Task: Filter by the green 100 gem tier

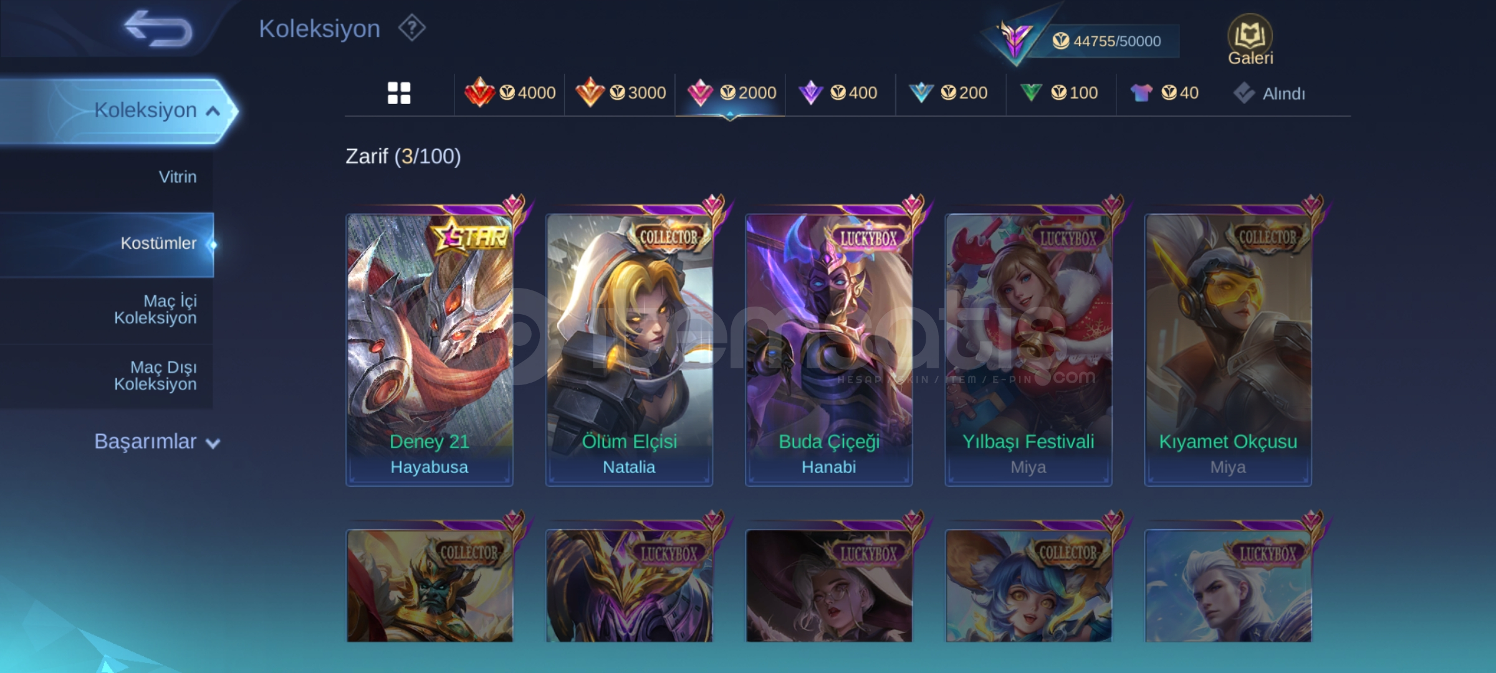Action: 1058,93
